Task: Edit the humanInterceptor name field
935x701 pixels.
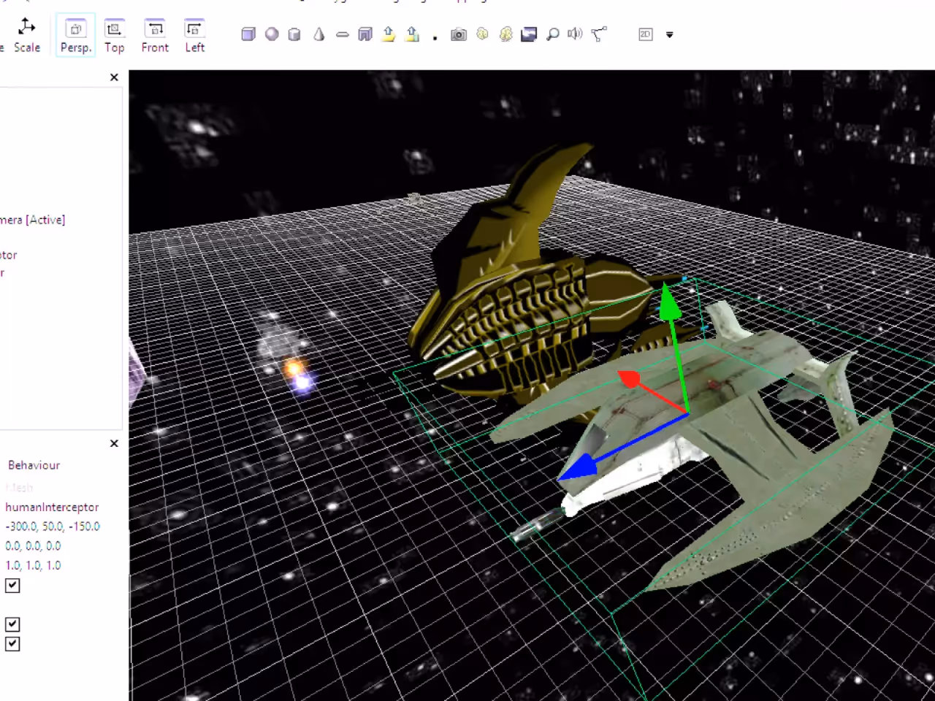Action: pyautogui.click(x=52, y=507)
